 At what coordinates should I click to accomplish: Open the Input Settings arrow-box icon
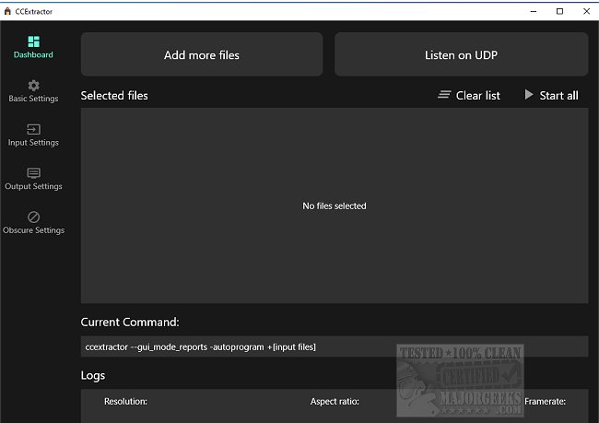point(33,130)
